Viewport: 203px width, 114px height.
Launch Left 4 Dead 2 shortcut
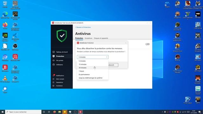coord(198,68)
